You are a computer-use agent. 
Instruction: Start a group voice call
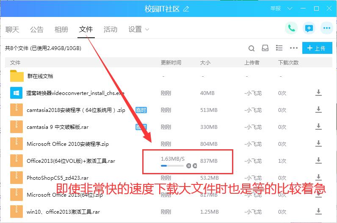(291, 28)
